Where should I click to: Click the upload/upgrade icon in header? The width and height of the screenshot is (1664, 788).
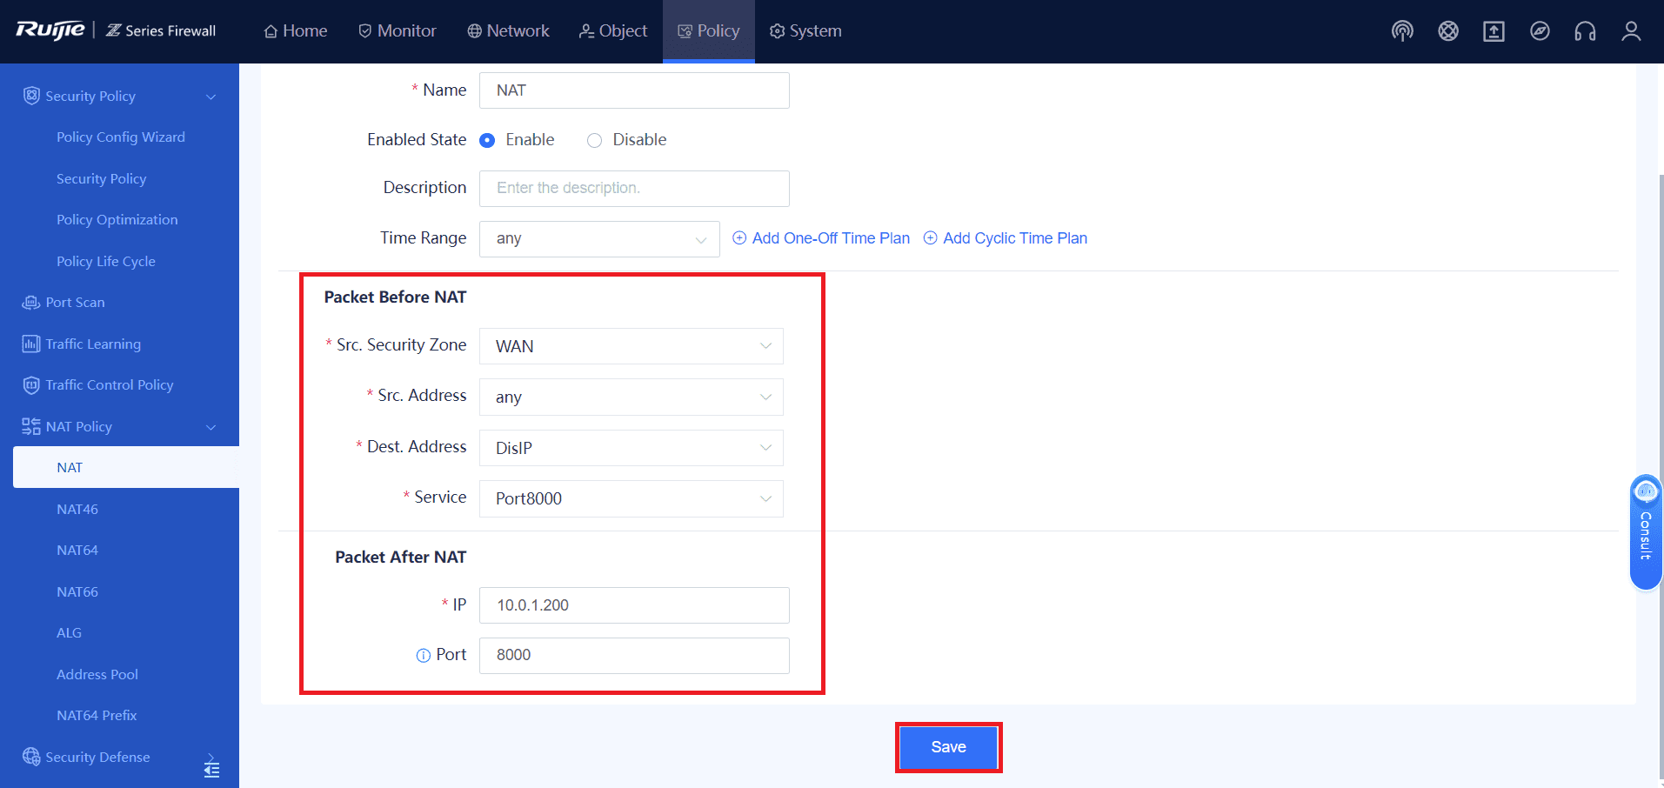tap(1494, 31)
